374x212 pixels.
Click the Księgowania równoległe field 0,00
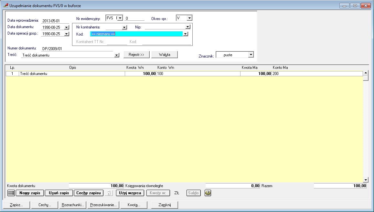pos(232,186)
